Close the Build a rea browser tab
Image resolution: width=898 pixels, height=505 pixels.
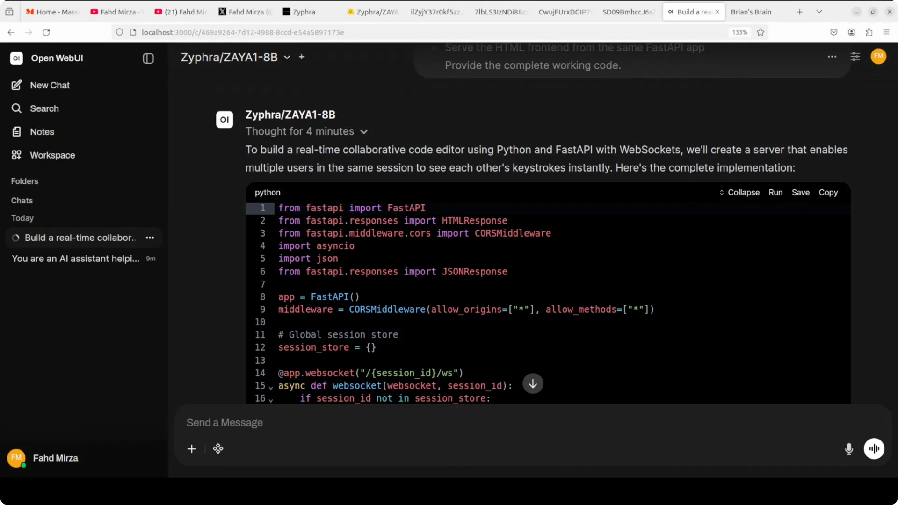[x=717, y=12]
